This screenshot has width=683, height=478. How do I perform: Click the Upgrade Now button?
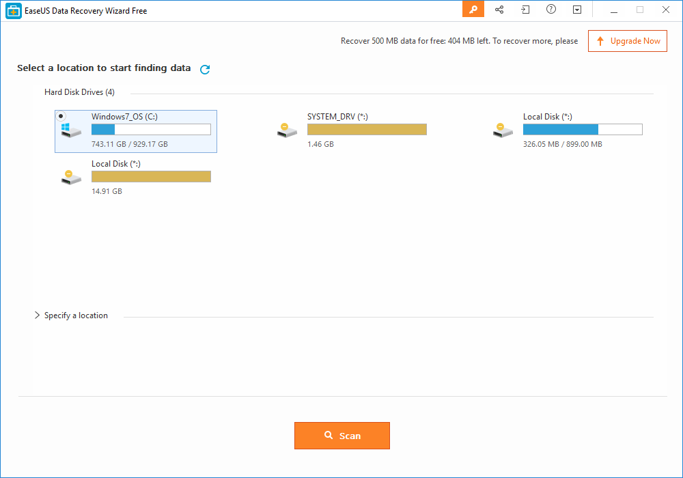coord(628,41)
